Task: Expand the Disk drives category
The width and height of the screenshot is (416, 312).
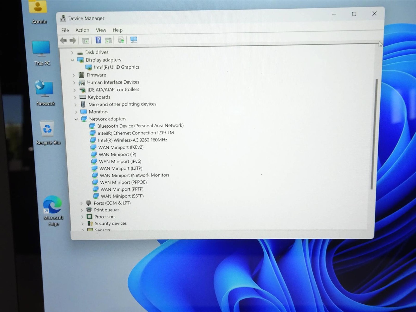Action: (x=72, y=53)
